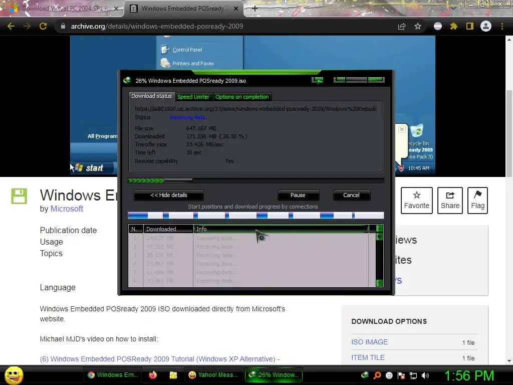Flag this archive.org item
The image size is (513, 385).
click(x=477, y=201)
